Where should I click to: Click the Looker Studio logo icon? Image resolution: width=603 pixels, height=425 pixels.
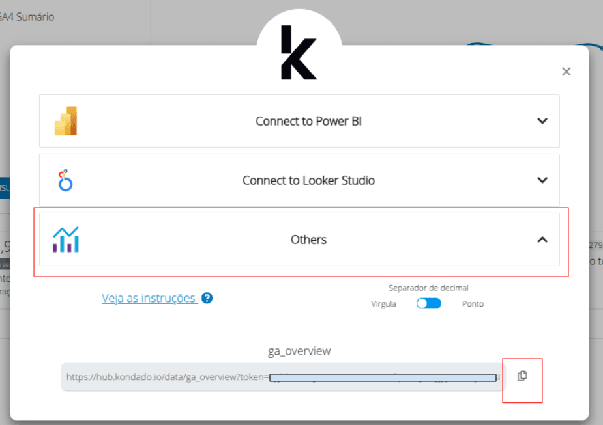65,180
